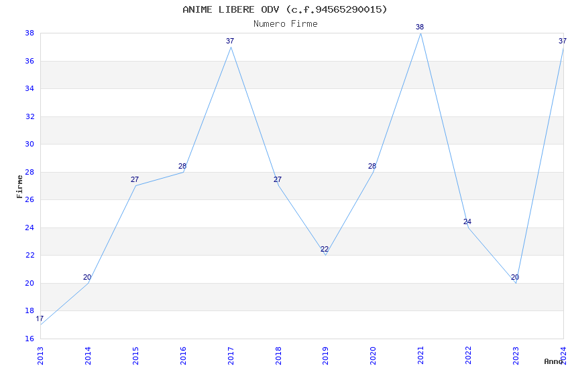Screen dimensions: 570x368
Task: Select the 34 value on the Firme axis
Action: pyautogui.click(x=30, y=88)
